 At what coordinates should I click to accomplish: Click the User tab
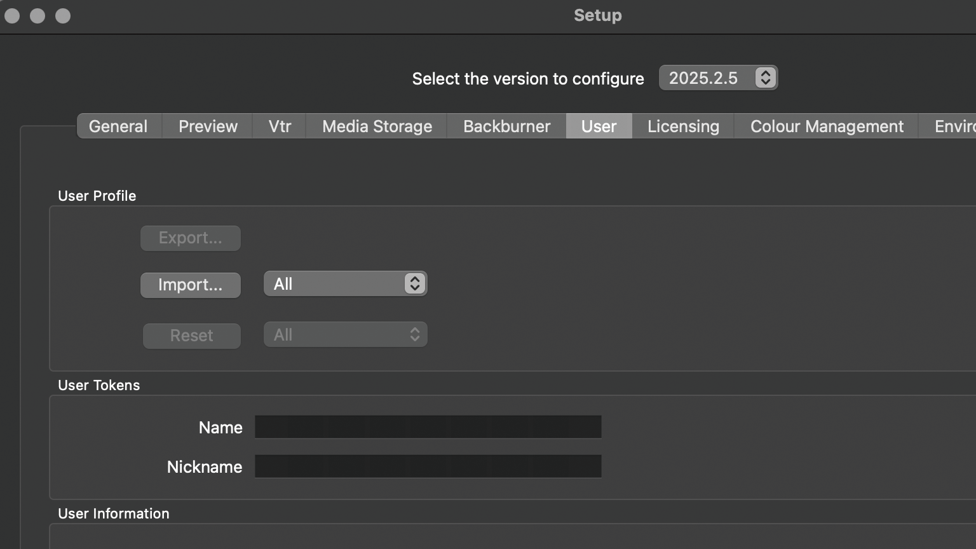pyautogui.click(x=599, y=126)
